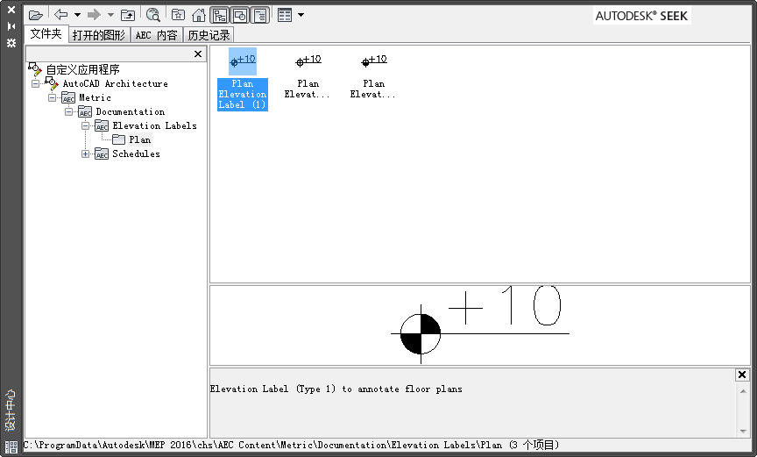
Task: Select Elevation Labels folder
Action: (x=154, y=125)
